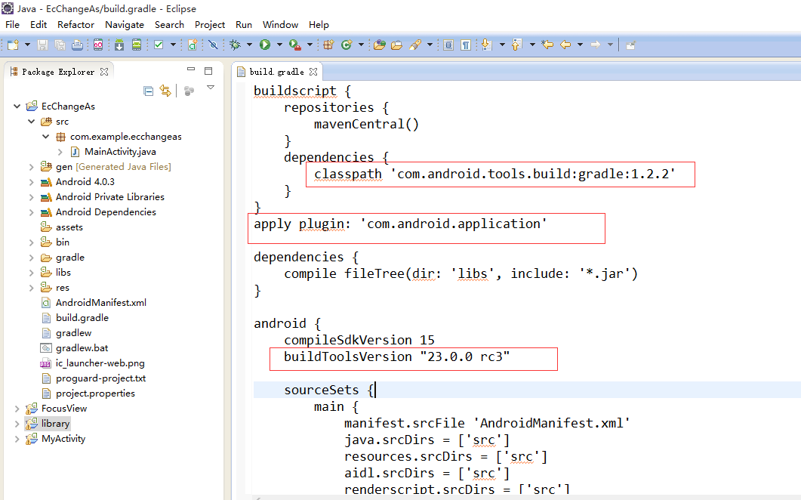801x500 pixels.
Task: Click the Android lint check icon
Action: 159,45
